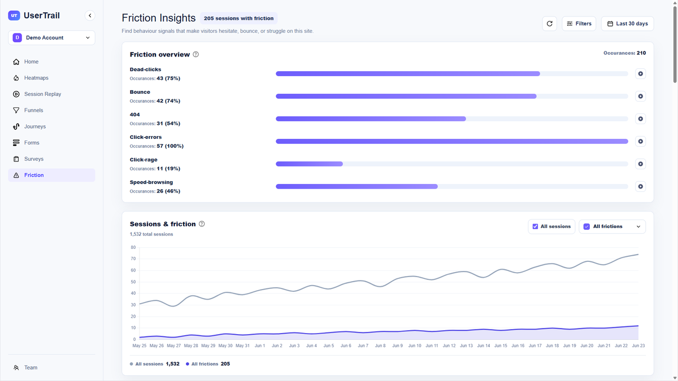This screenshot has height=381, width=678.
Task: Click the Occurances: 210 total text
Action: [624, 53]
